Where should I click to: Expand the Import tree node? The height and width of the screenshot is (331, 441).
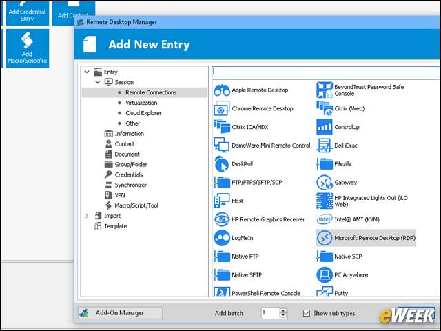point(87,216)
